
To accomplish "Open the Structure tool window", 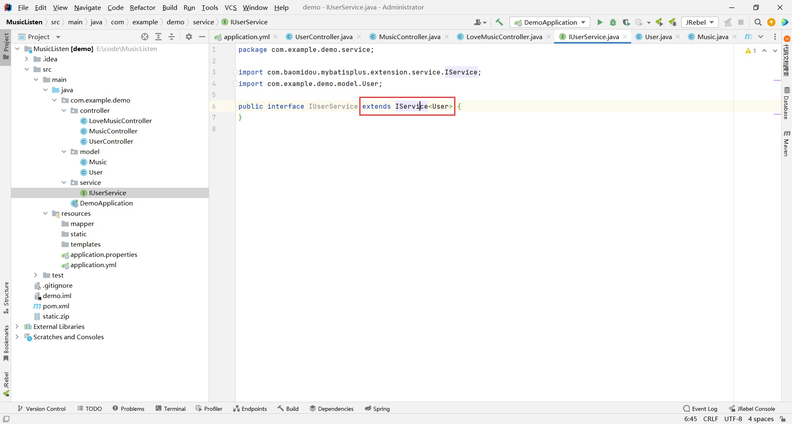I will (x=6, y=298).
